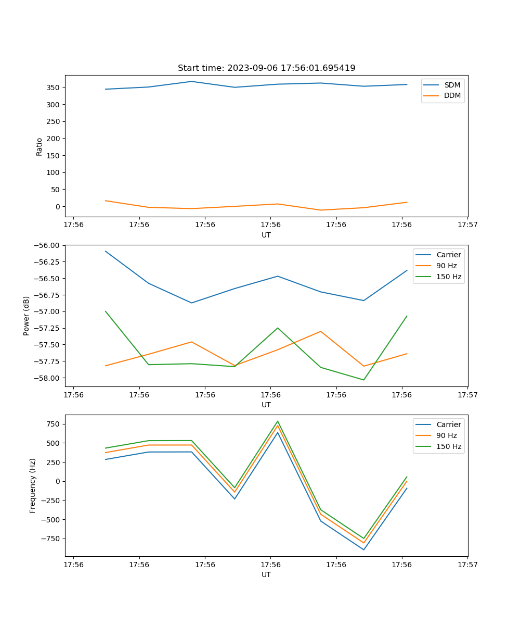520x625 pixels.
Task: Click the UT label below the Ratio plot
Action: point(266,235)
